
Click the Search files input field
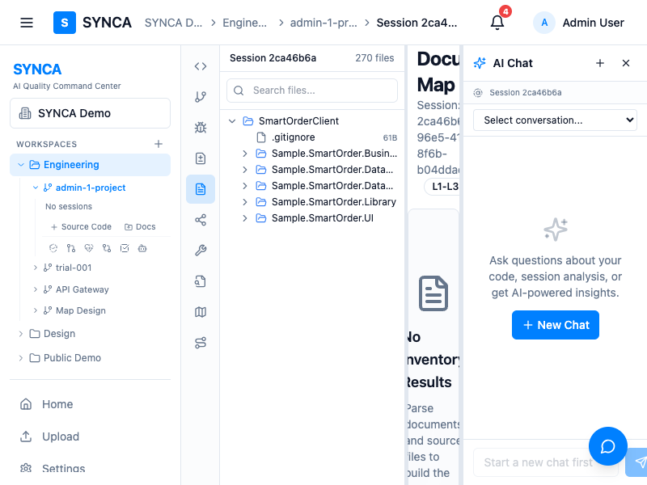pyautogui.click(x=312, y=91)
